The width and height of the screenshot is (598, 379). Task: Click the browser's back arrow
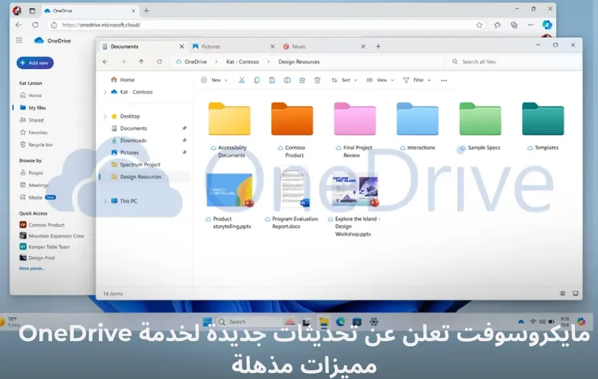point(19,25)
